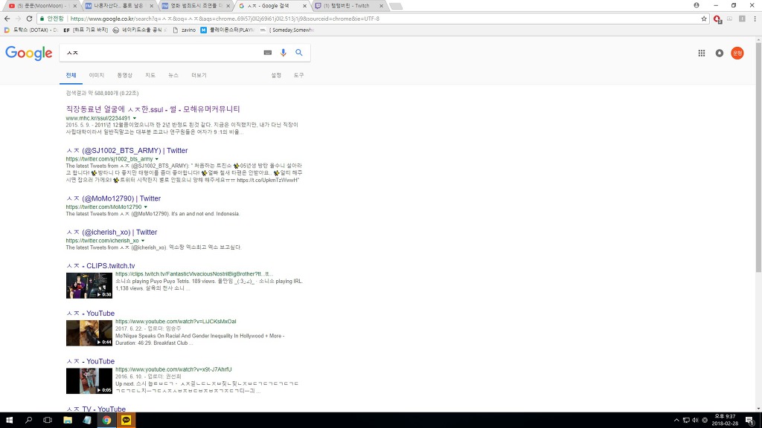The height and width of the screenshot is (428, 762).
Task: Expand dropdown beside twitter.com/MoMo12790 URL
Action: 145,207
